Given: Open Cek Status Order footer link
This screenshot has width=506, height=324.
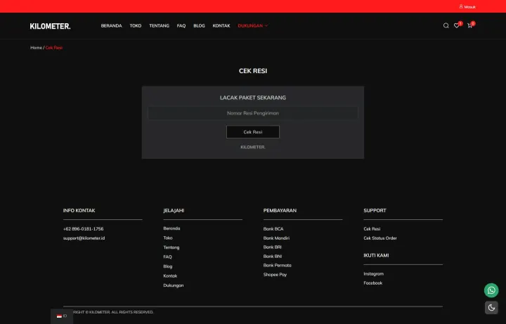Looking at the screenshot, I should tap(380, 238).
